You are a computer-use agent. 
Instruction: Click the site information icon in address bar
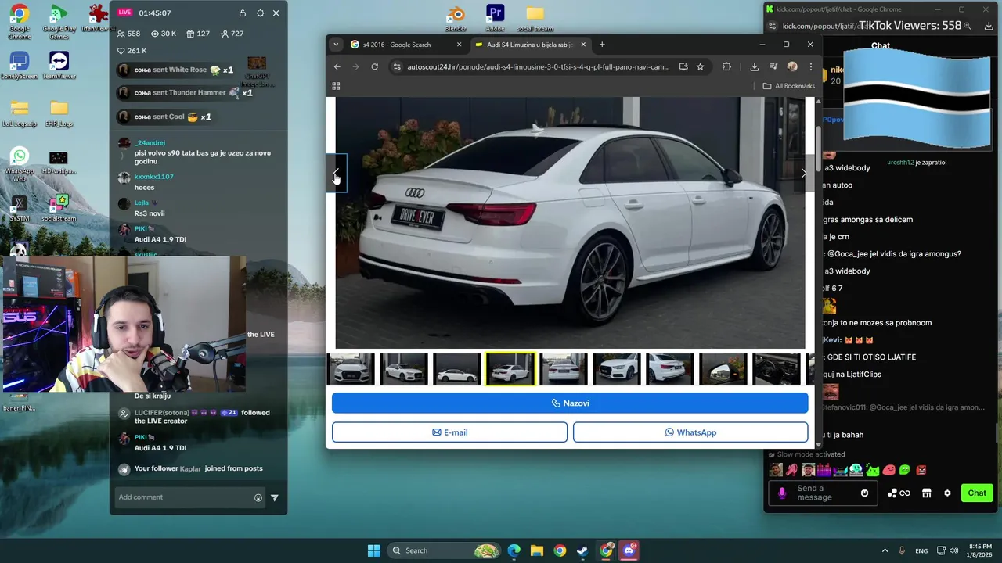point(398,66)
